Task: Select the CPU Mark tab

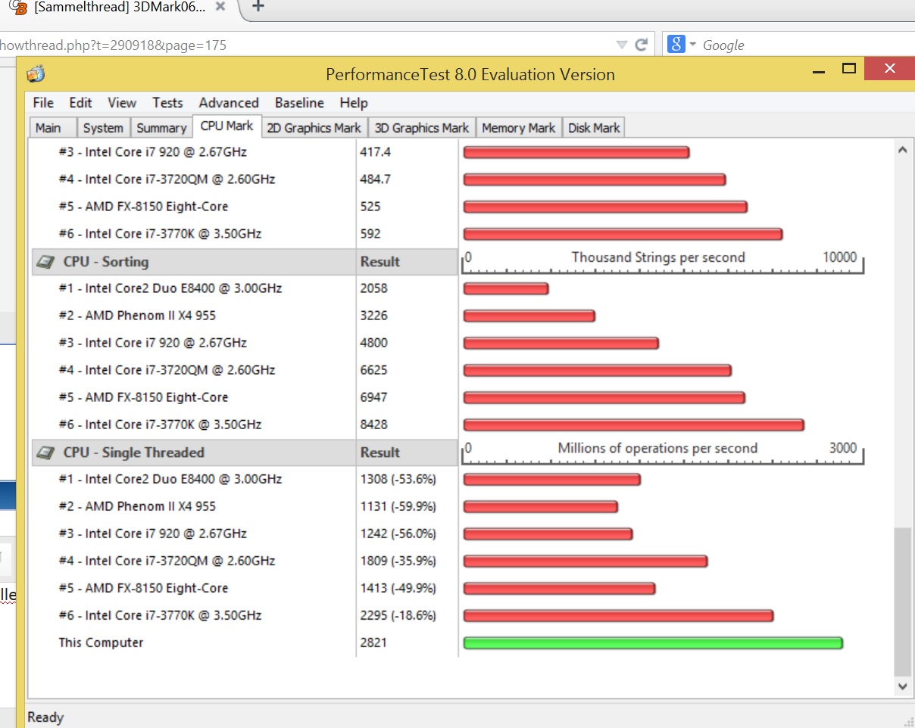Action: point(227,126)
